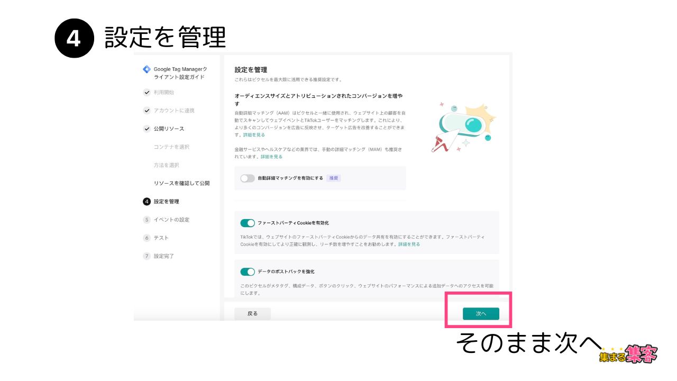Image resolution: width=677 pixels, height=381 pixels.
Task: Enable the 自動詳細マッチングを有効にする toggle
Action: (248, 178)
